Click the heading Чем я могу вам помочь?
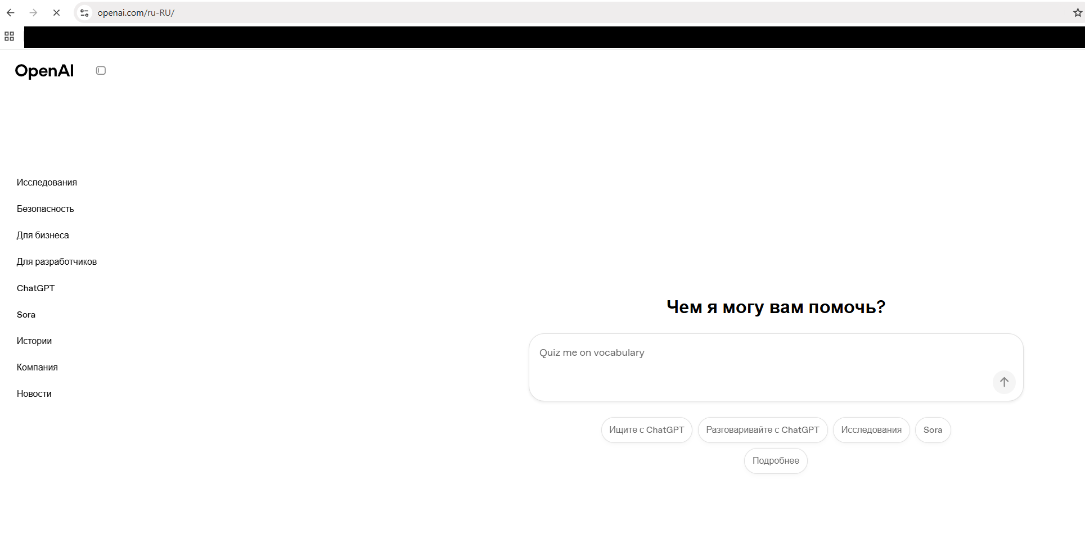1085x552 pixels. pos(776,307)
